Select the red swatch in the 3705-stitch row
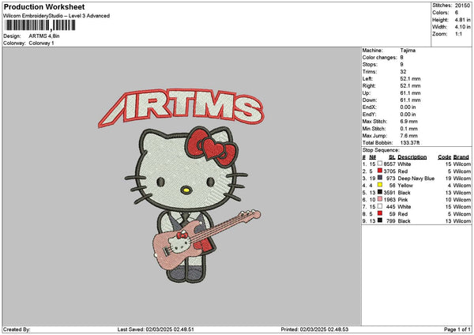 [x=380, y=171]
